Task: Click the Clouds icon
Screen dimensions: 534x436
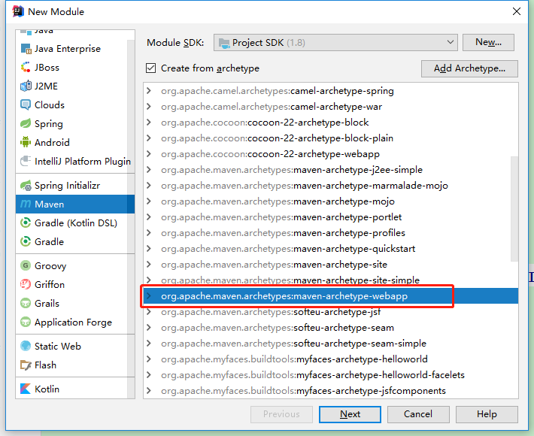Action: pos(26,104)
